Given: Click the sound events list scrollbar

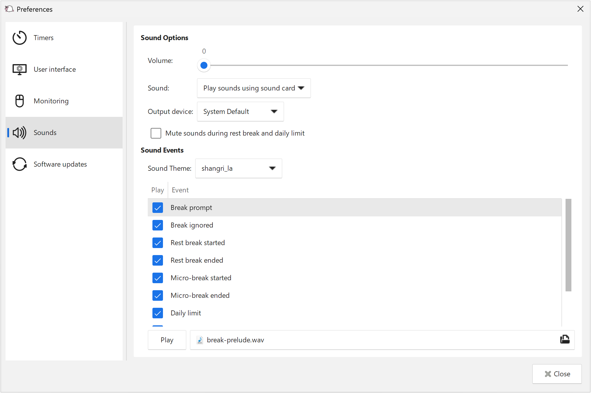Looking at the screenshot, I should tap(568, 245).
